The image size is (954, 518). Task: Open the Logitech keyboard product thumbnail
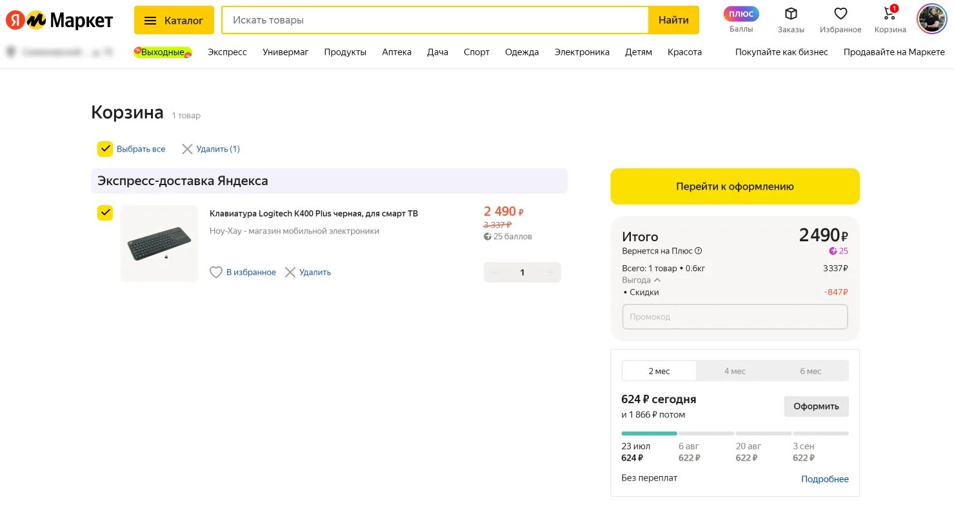click(x=159, y=243)
